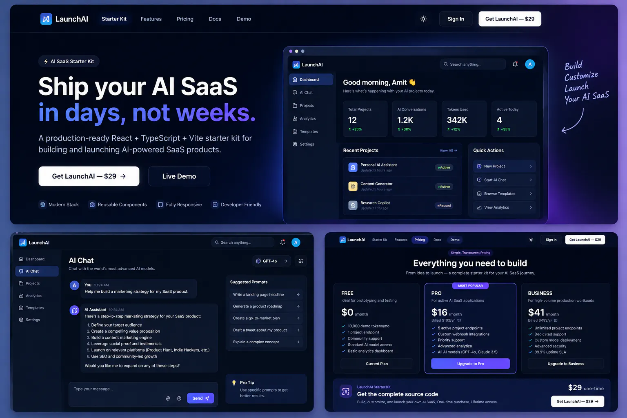This screenshot has width=627, height=418.
Task: Open Features in the landing page navbar
Action: pos(151,19)
